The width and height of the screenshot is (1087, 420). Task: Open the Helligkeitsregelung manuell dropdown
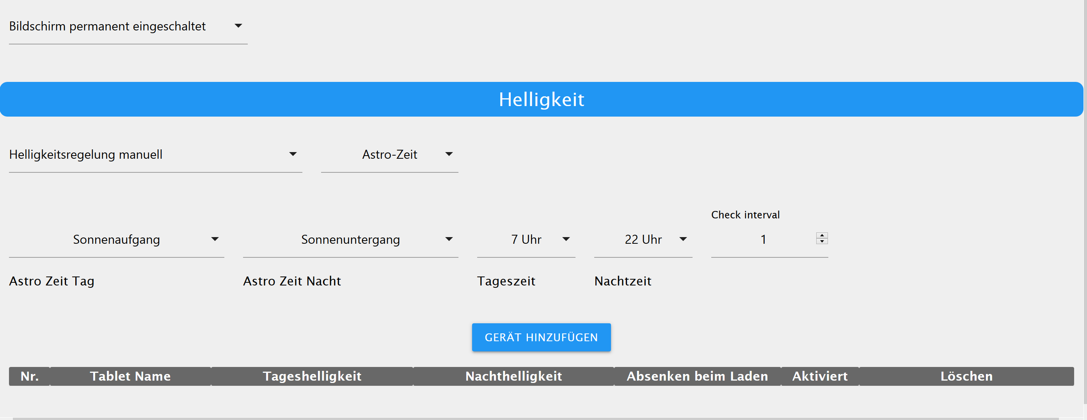tap(155, 154)
